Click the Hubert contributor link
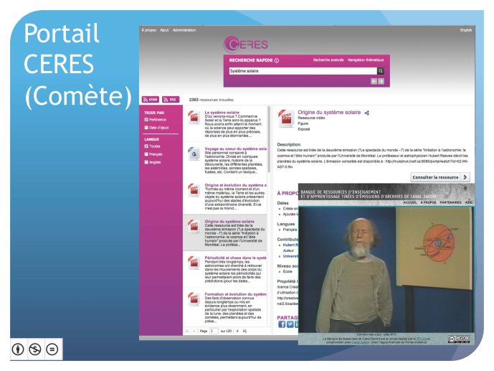Image resolution: width=494 pixels, height=371 pixels. (290, 245)
